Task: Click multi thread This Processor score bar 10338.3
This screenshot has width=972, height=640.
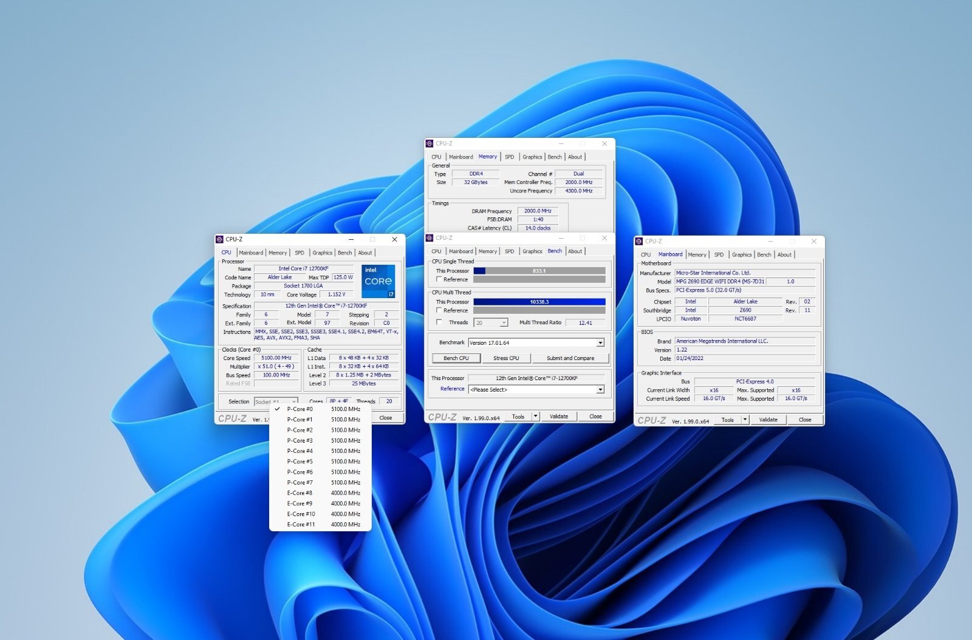Action: click(539, 302)
